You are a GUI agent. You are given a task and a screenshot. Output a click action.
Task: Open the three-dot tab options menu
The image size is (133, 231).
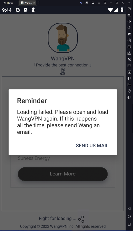click(39, 3)
